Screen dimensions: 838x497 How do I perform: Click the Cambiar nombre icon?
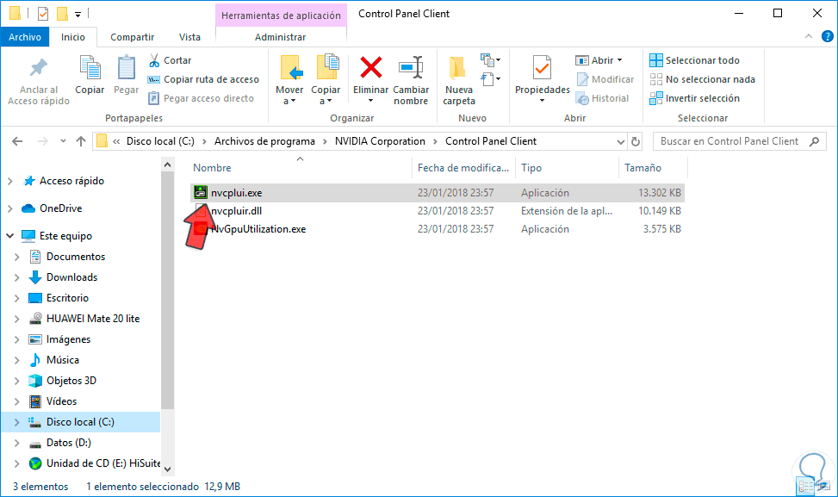tap(411, 68)
